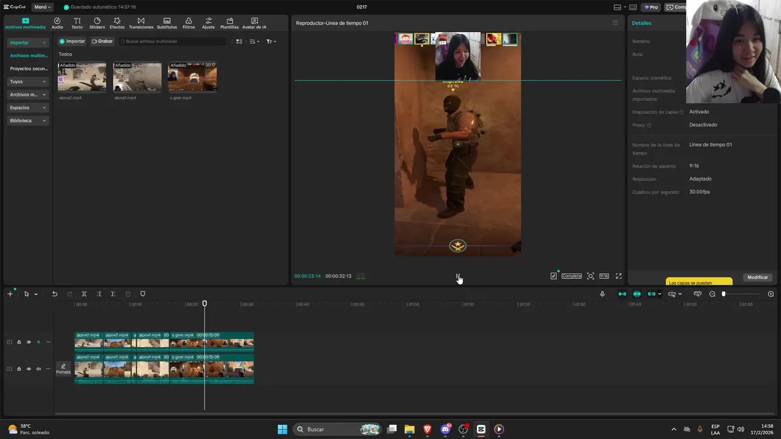This screenshot has width=781, height=439.
Task: Open the player panel options menu
Action: point(615,23)
